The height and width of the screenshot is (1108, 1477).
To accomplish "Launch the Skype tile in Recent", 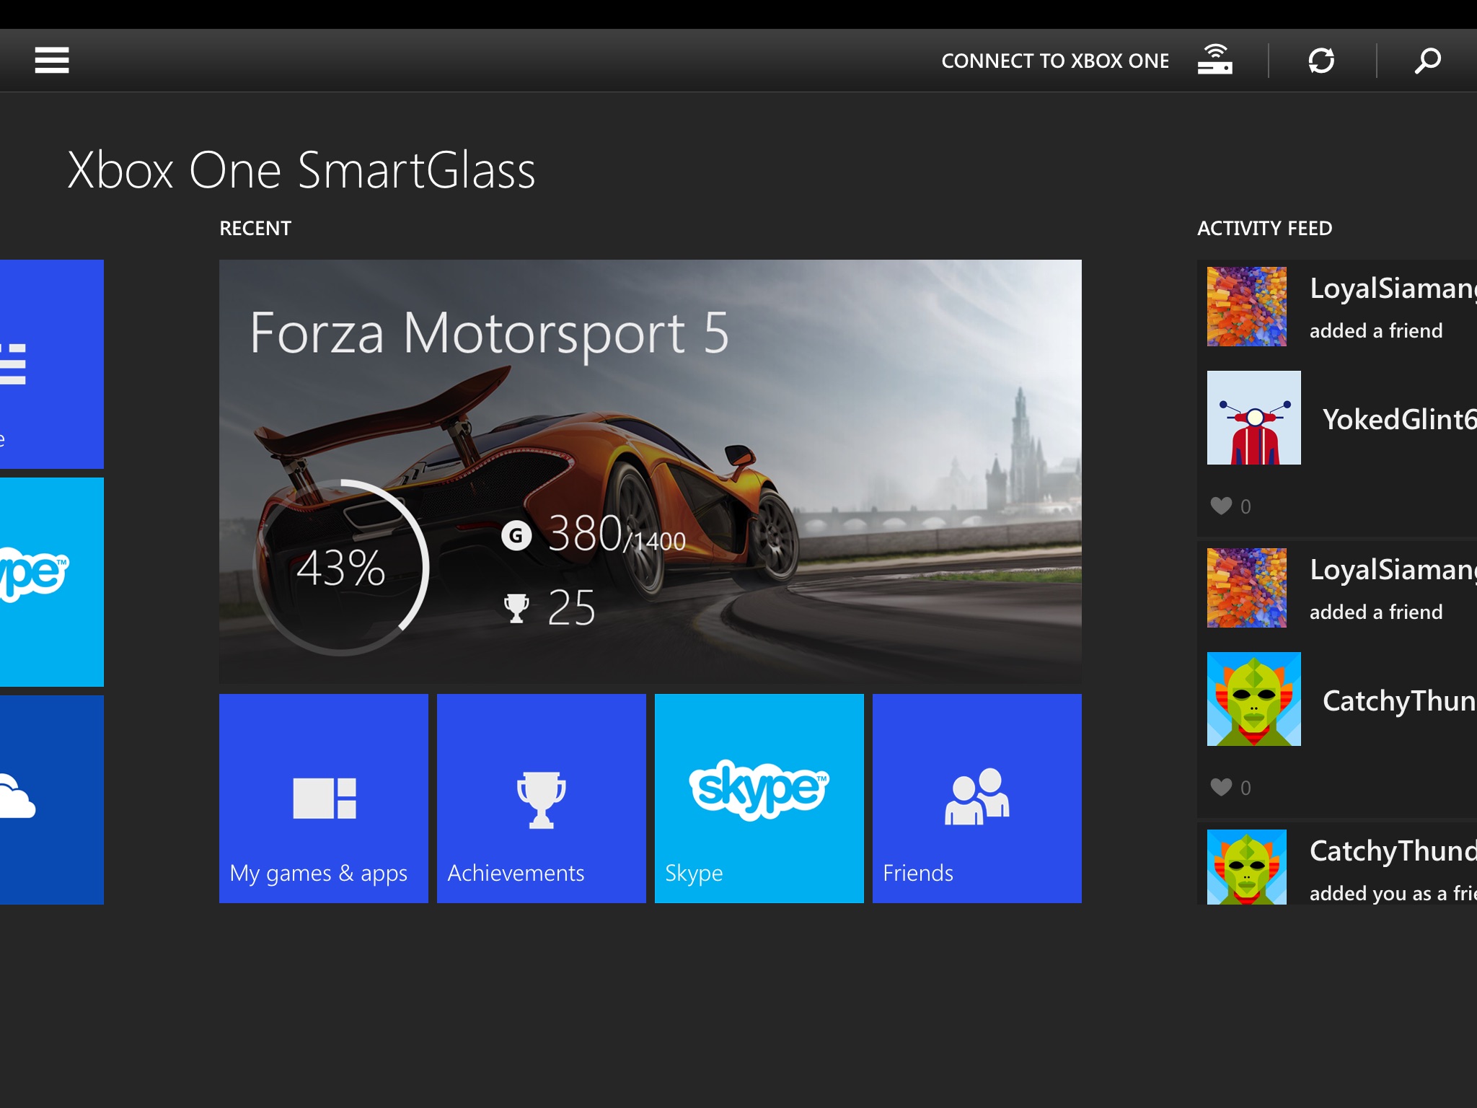I will 759,799.
